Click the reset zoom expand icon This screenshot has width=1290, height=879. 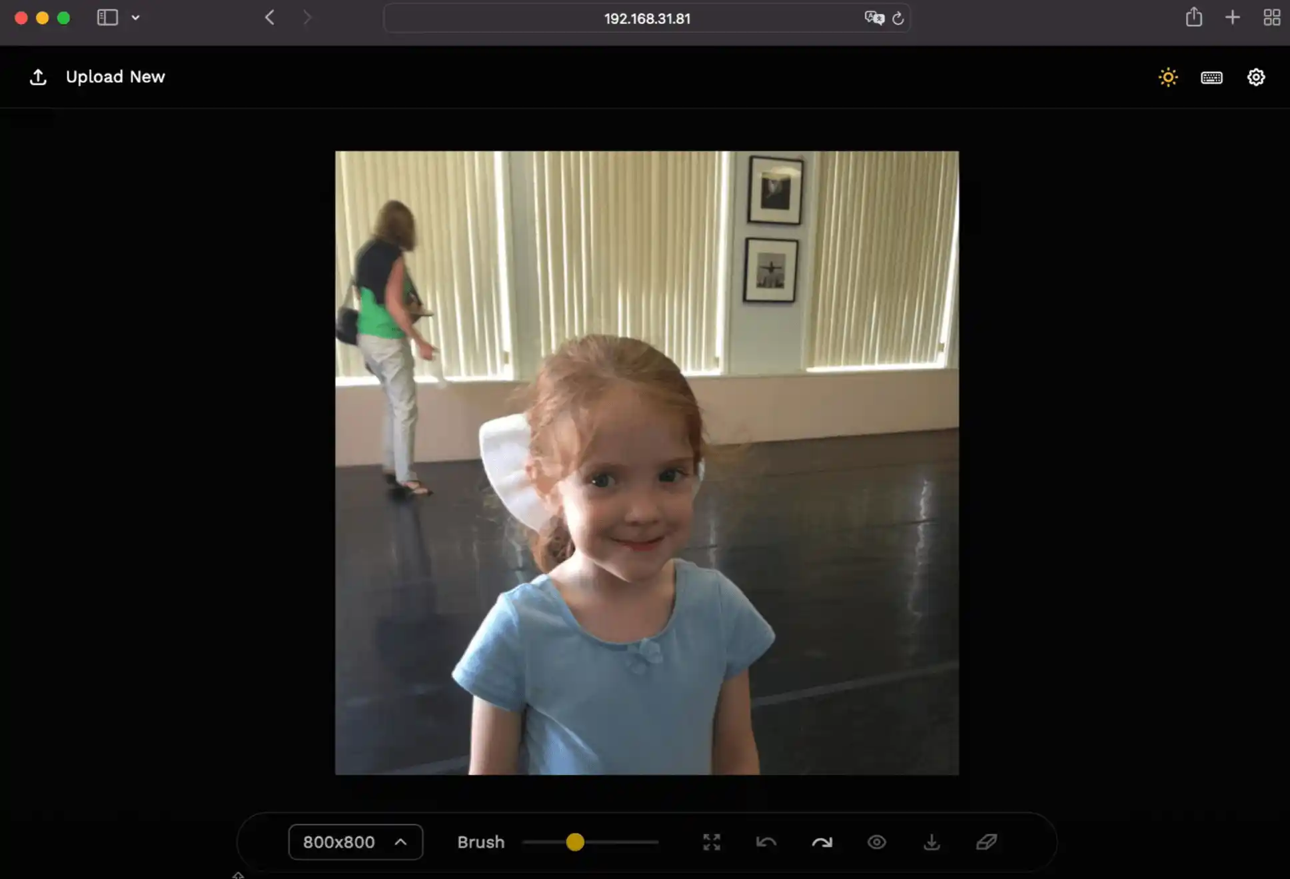pos(712,842)
